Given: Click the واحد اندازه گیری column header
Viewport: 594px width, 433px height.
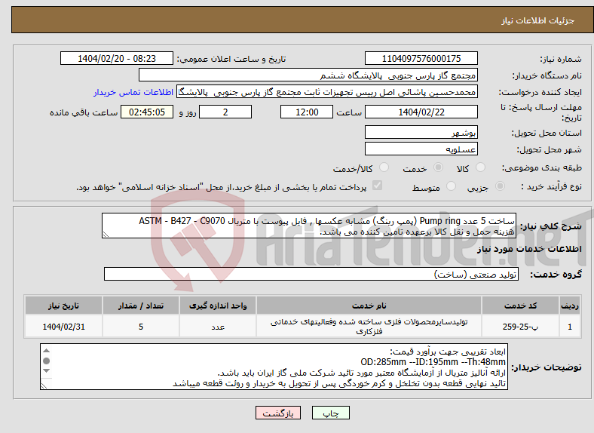Looking at the screenshot, I should click(x=218, y=306).
